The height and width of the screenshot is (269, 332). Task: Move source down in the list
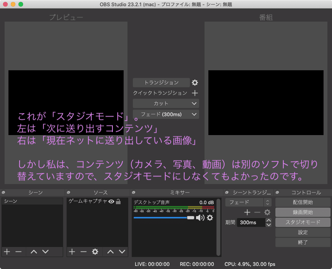pyautogui.click(x=122, y=252)
